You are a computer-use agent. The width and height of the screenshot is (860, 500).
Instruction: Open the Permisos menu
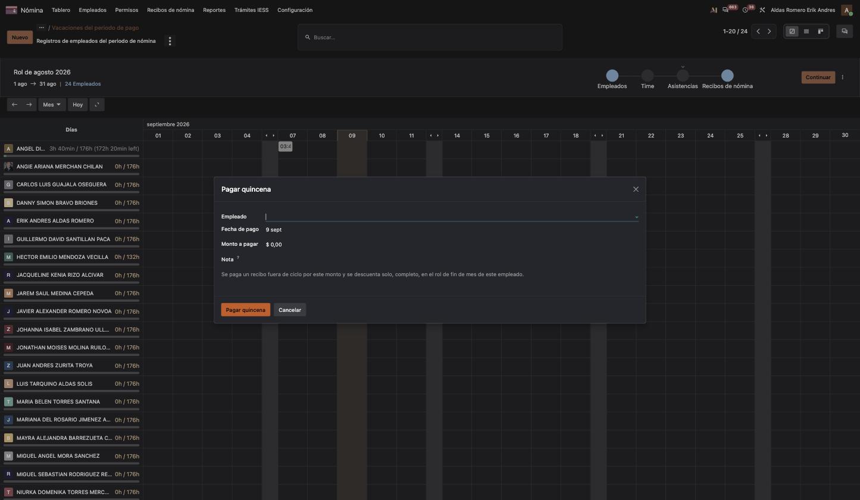click(x=127, y=10)
